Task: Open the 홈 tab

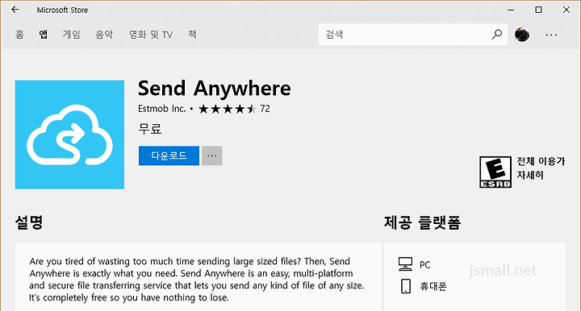Action: (x=19, y=35)
